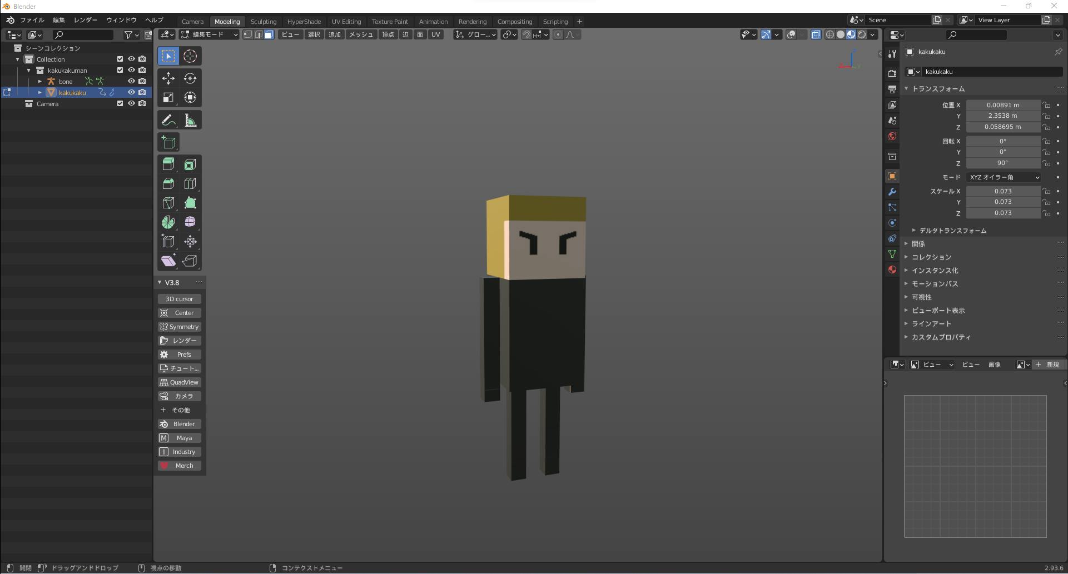Open the XYZ オイラー角 rotation mode dropdown
This screenshot has width=1068, height=574.
tap(1003, 177)
